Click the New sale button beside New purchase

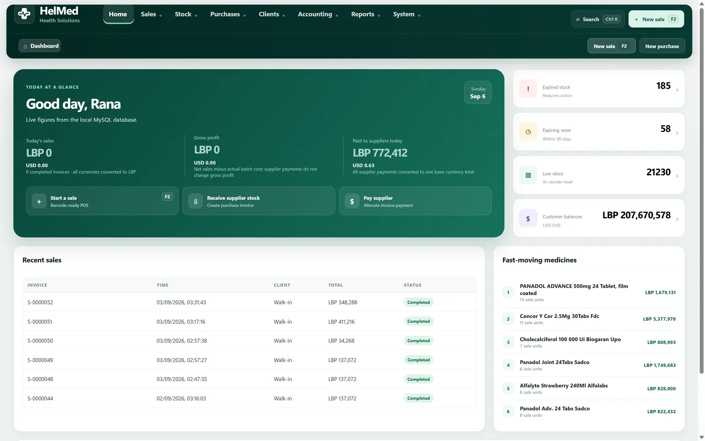click(611, 46)
